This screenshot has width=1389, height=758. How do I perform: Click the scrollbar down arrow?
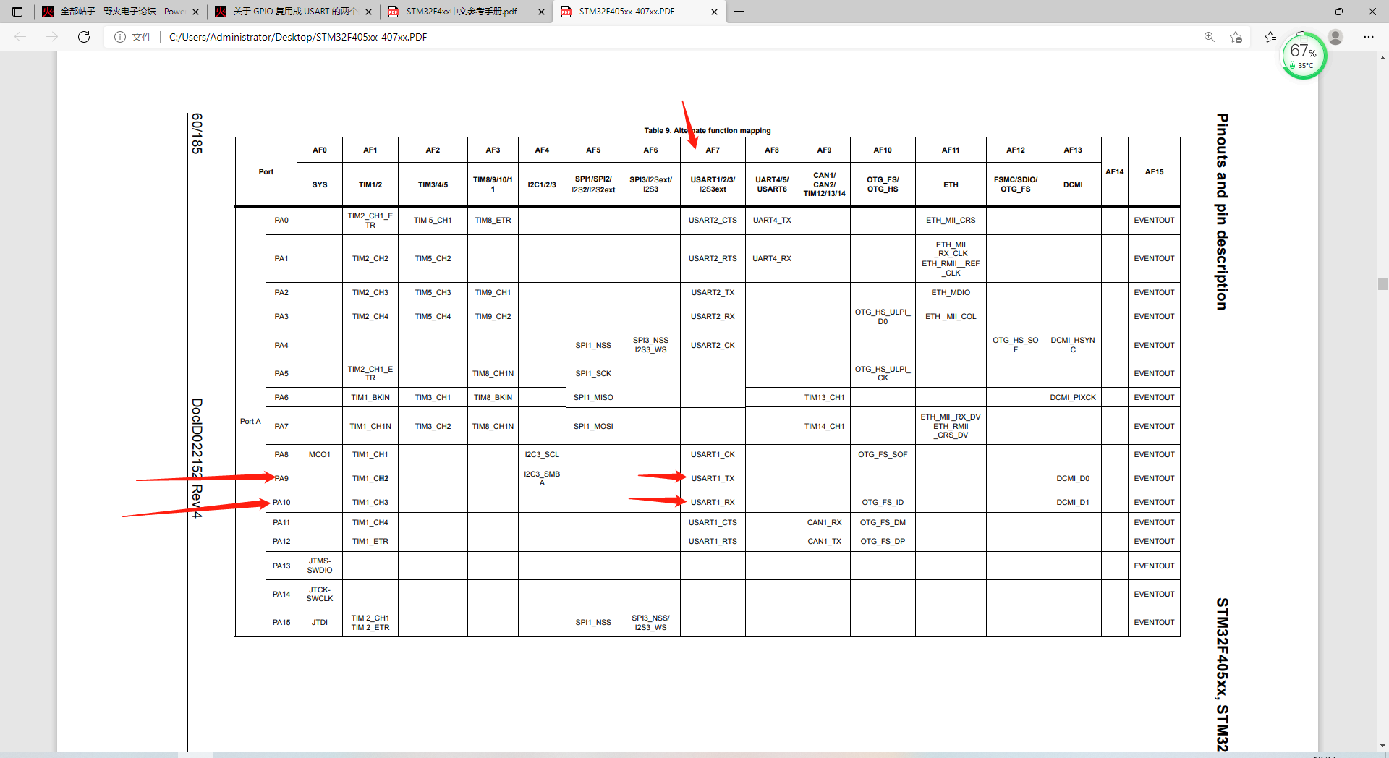(1382, 746)
